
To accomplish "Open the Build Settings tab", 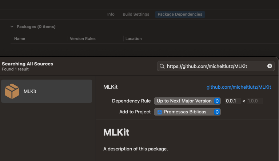I will tap(136, 14).
